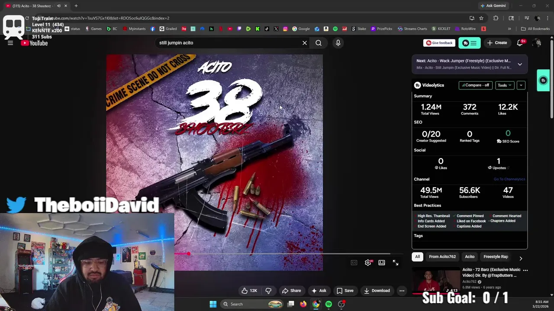Click the red playhead scrubber dot
The image size is (554, 311).
[189, 254]
